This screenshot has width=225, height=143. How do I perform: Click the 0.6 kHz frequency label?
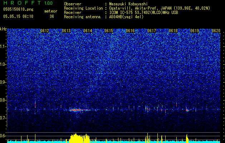[3, 136]
